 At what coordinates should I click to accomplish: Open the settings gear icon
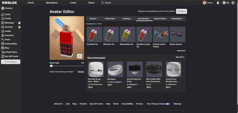click(x=233, y=3)
